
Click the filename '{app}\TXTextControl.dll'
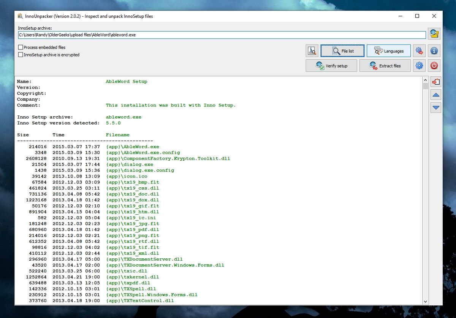click(140, 301)
